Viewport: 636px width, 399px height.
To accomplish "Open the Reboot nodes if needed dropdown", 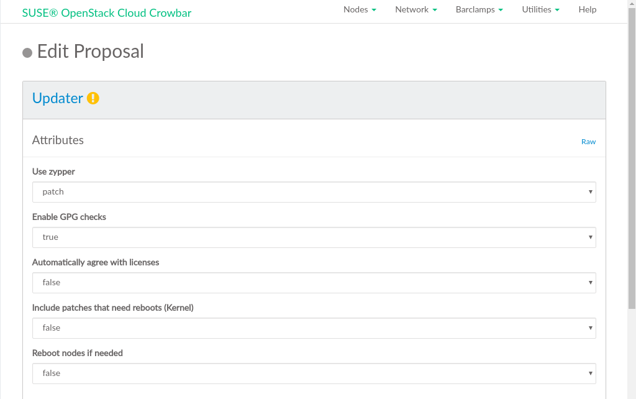I will point(314,374).
